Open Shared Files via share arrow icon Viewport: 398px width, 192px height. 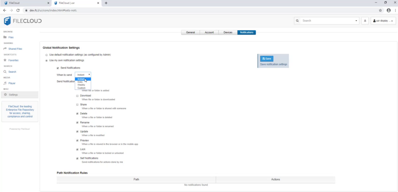5,49
